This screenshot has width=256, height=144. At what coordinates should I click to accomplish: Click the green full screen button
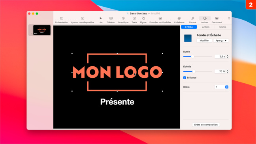click(37, 13)
